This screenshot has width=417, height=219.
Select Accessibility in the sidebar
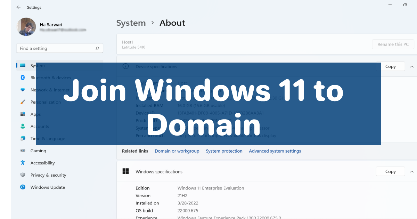pyautogui.click(x=43, y=163)
